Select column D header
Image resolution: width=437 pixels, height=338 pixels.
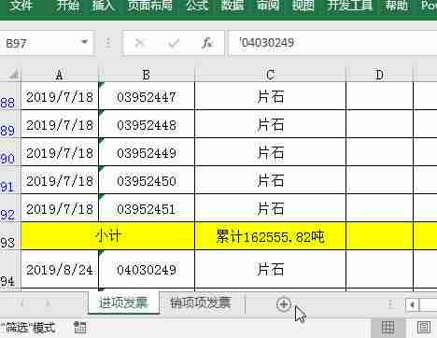[379, 75]
